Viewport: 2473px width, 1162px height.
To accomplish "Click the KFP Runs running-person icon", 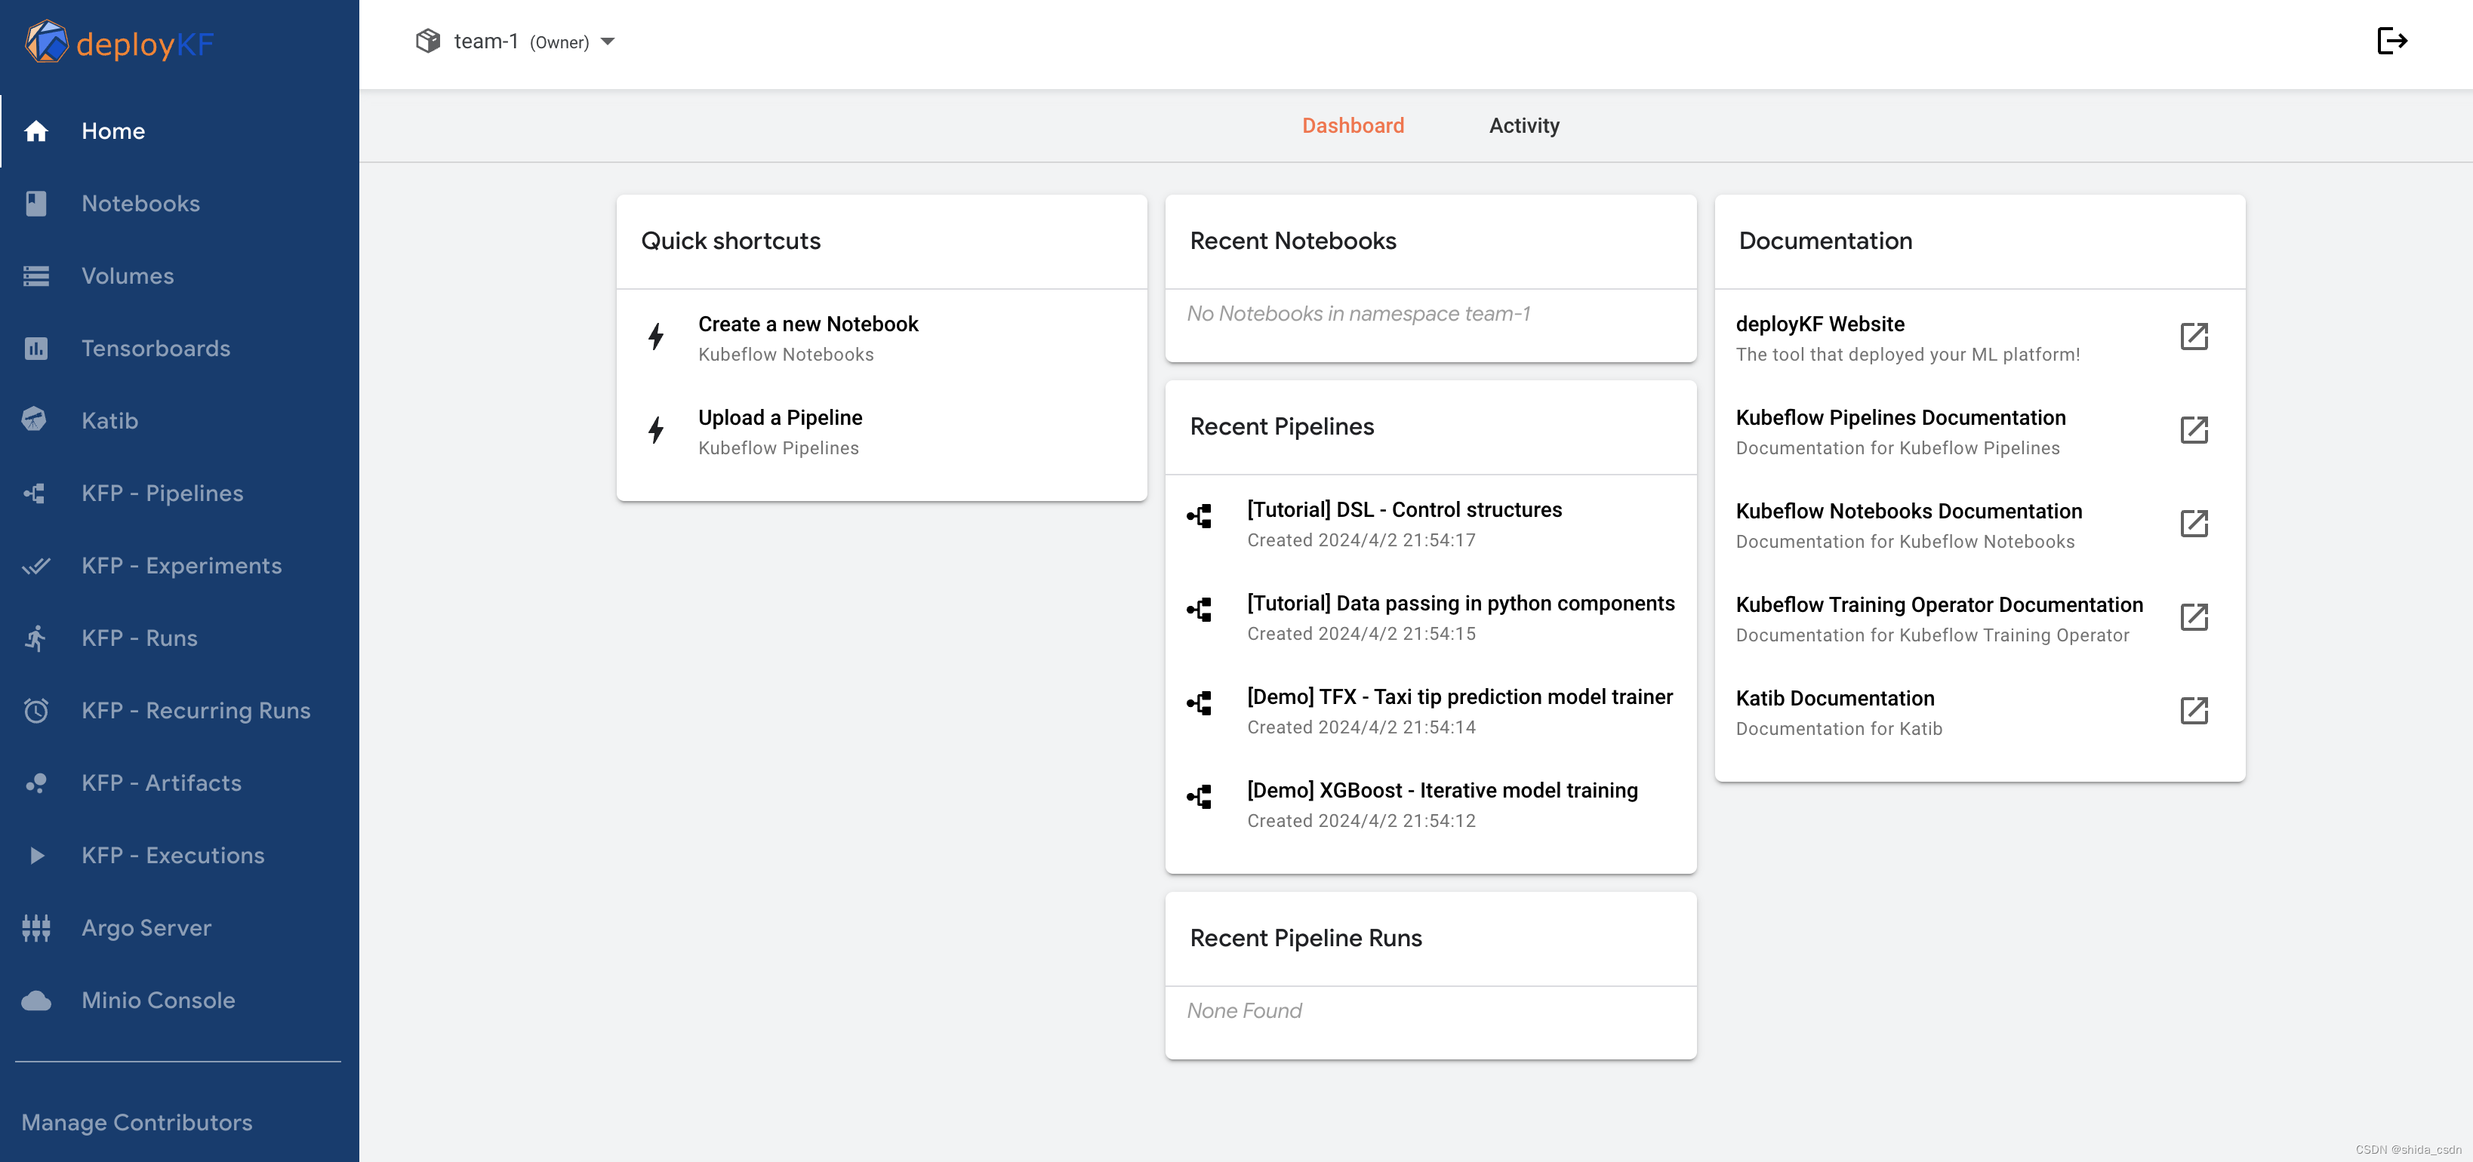I will 36,638.
